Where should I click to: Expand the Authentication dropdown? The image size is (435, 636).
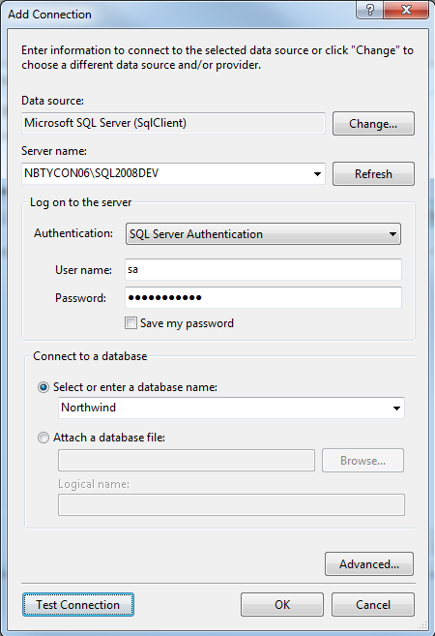pos(392,234)
